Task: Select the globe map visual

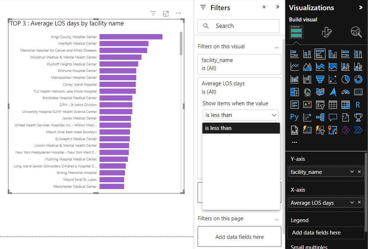Action: click(307, 92)
